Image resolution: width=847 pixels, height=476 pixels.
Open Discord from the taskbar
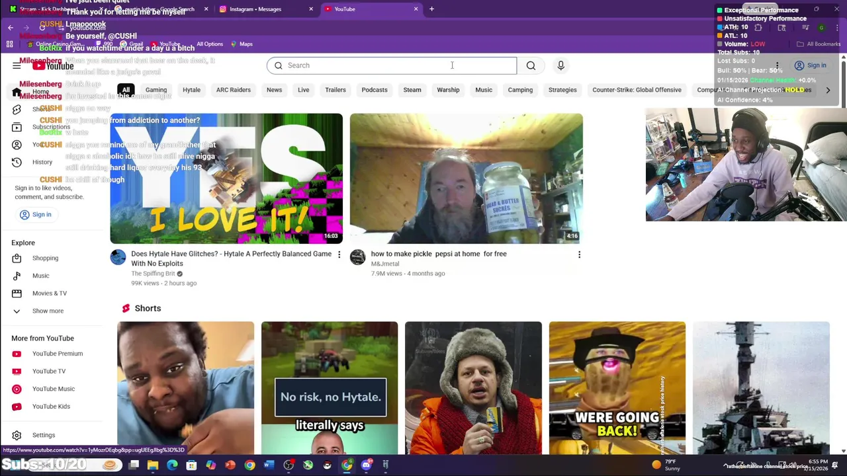click(x=366, y=465)
